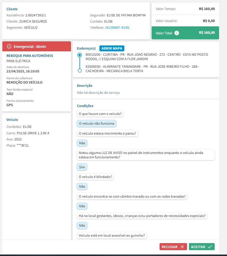
Task: Call the phone number (41)99667-4159
Action: tap(117, 28)
